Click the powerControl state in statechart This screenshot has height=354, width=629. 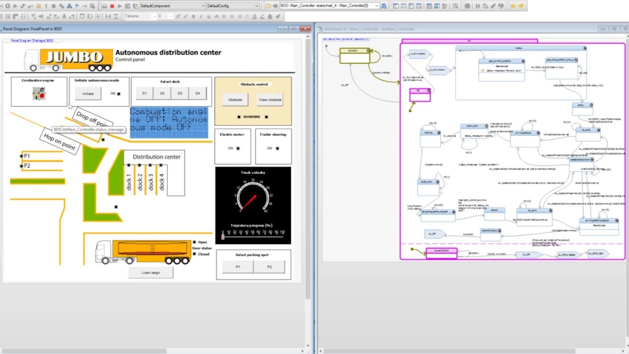pos(441,253)
